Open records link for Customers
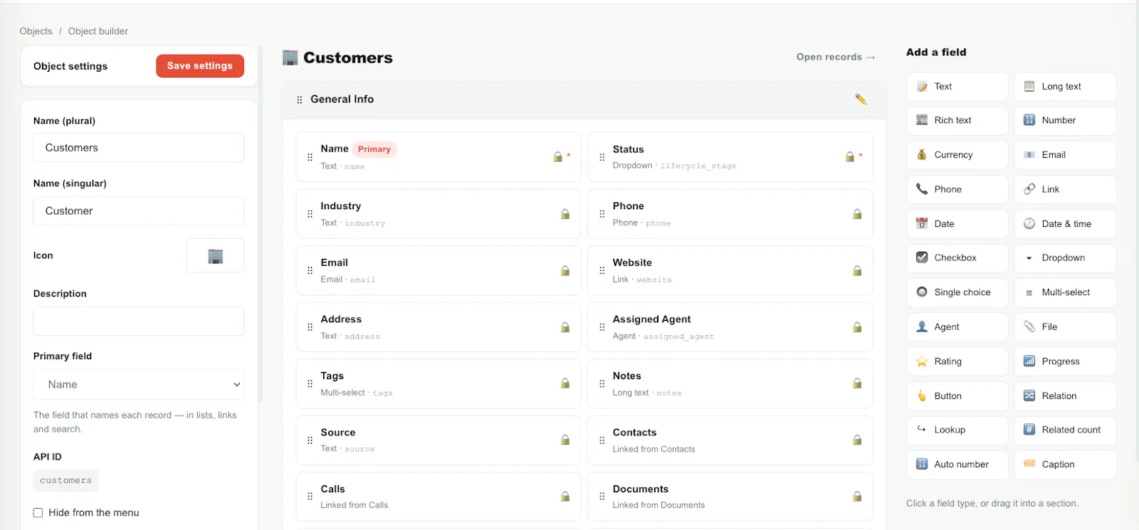 [836, 57]
